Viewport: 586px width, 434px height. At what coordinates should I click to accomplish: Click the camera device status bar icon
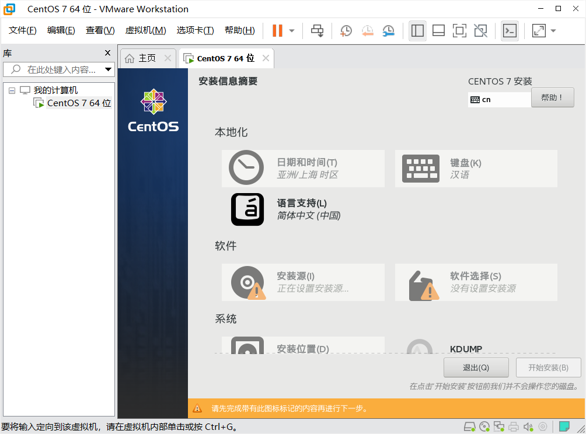543,426
